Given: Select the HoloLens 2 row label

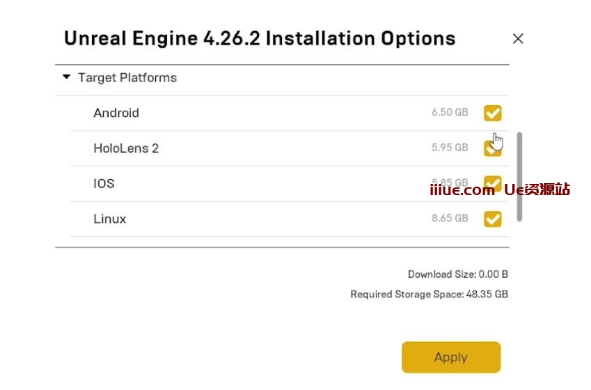Looking at the screenshot, I should pos(126,148).
